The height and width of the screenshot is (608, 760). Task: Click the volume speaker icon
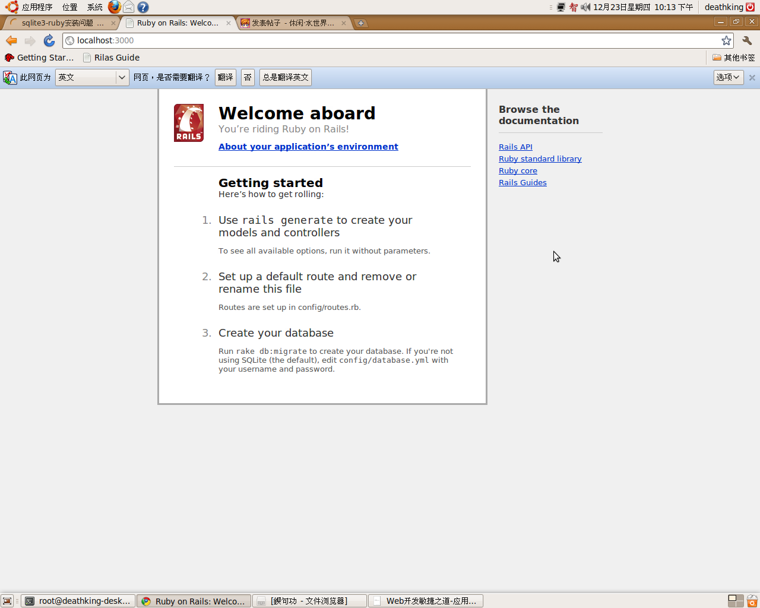point(585,7)
